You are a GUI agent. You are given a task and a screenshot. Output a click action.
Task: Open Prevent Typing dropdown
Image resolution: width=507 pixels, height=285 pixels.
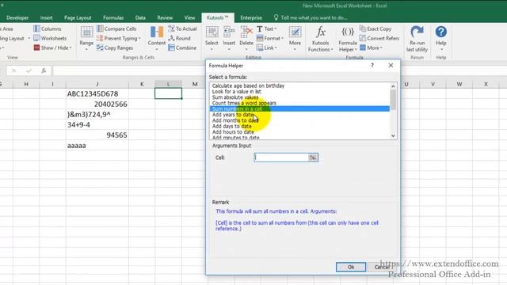pos(119,39)
